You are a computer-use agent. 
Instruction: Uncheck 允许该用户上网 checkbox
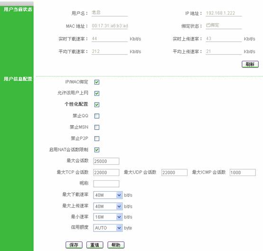[x=97, y=93]
